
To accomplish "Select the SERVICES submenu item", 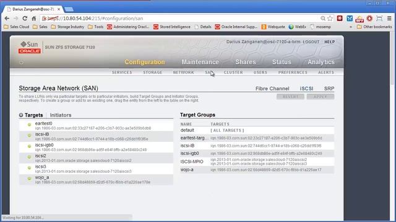I will 122,72.
